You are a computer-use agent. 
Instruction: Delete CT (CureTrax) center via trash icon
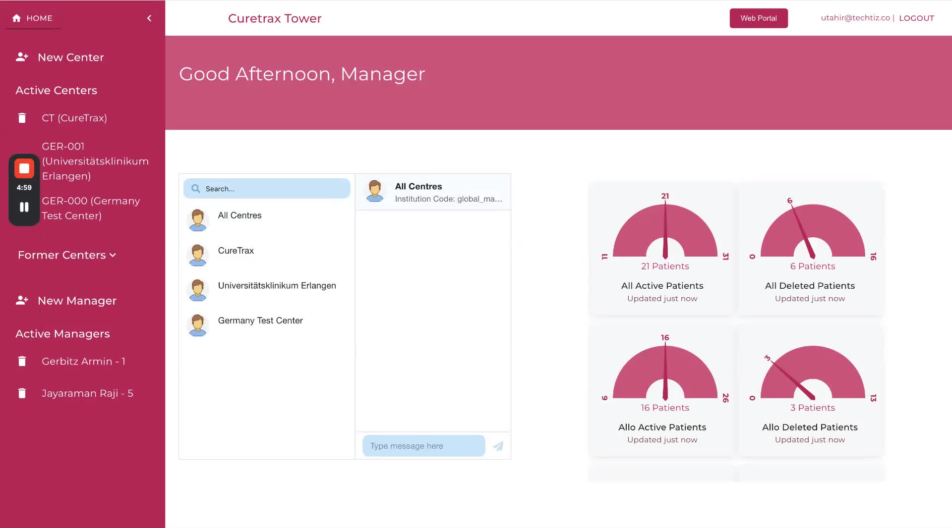point(22,118)
